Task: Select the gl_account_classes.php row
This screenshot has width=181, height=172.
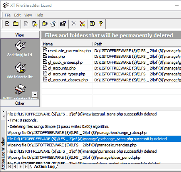Action: (111, 80)
